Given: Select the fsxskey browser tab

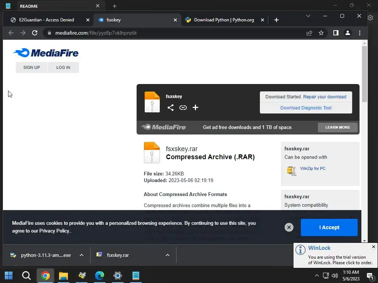Looking at the screenshot, I should [x=137, y=20].
